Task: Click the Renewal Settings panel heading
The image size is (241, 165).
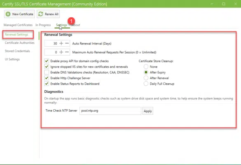Action: click(x=58, y=35)
